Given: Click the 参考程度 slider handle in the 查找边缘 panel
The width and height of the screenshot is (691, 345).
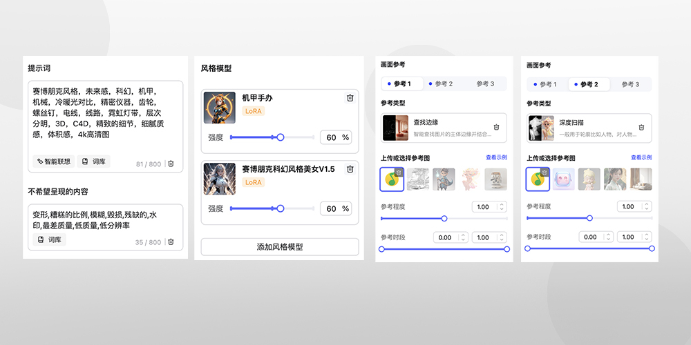Looking at the screenshot, I should (x=444, y=218).
